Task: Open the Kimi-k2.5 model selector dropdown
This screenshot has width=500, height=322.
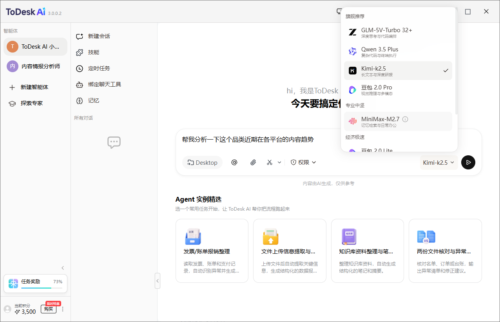Action: pos(438,162)
